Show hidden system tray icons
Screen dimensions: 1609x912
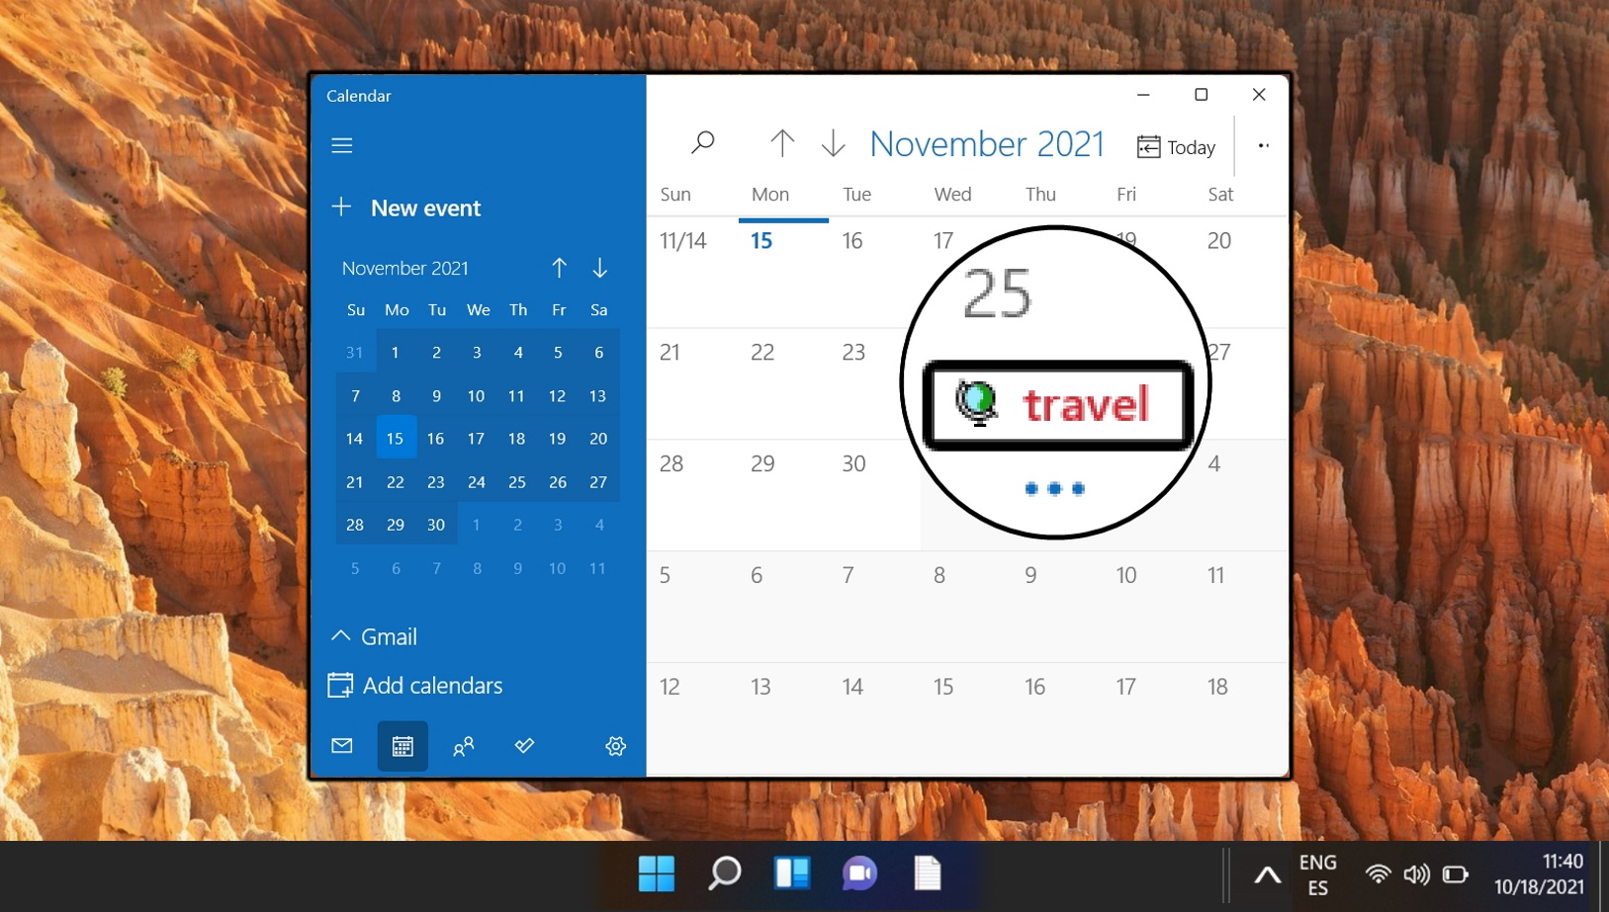(x=1267, y=875)
